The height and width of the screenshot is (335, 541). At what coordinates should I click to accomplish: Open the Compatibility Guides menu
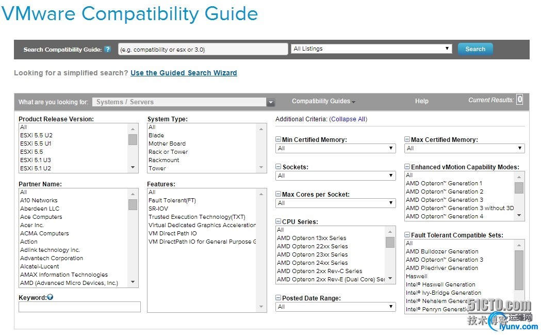coord(323,101)
